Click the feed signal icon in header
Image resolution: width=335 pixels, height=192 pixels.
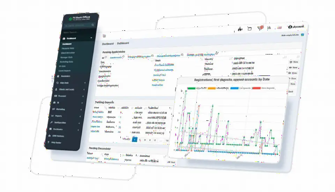[x=269, y=28]
